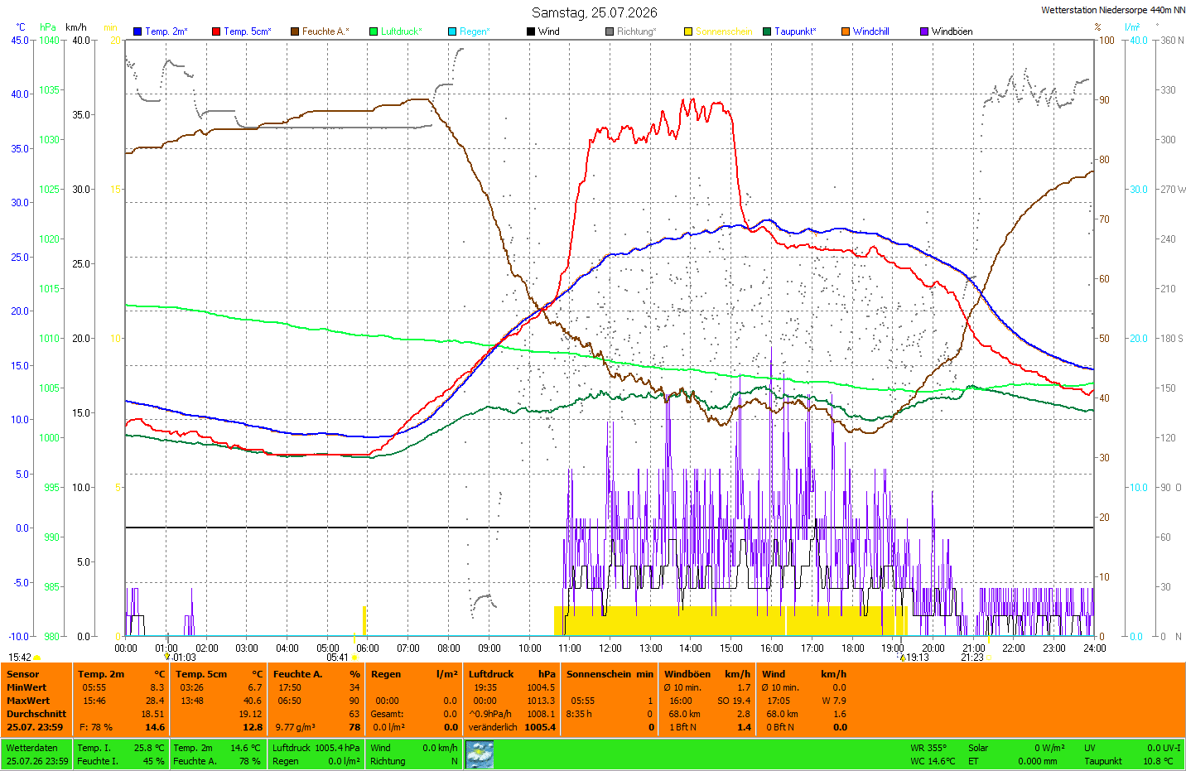This screenshot has height=771, width=1186.
Task: Click the moon marker at 19:13
Action: click(x=903, y=658)
